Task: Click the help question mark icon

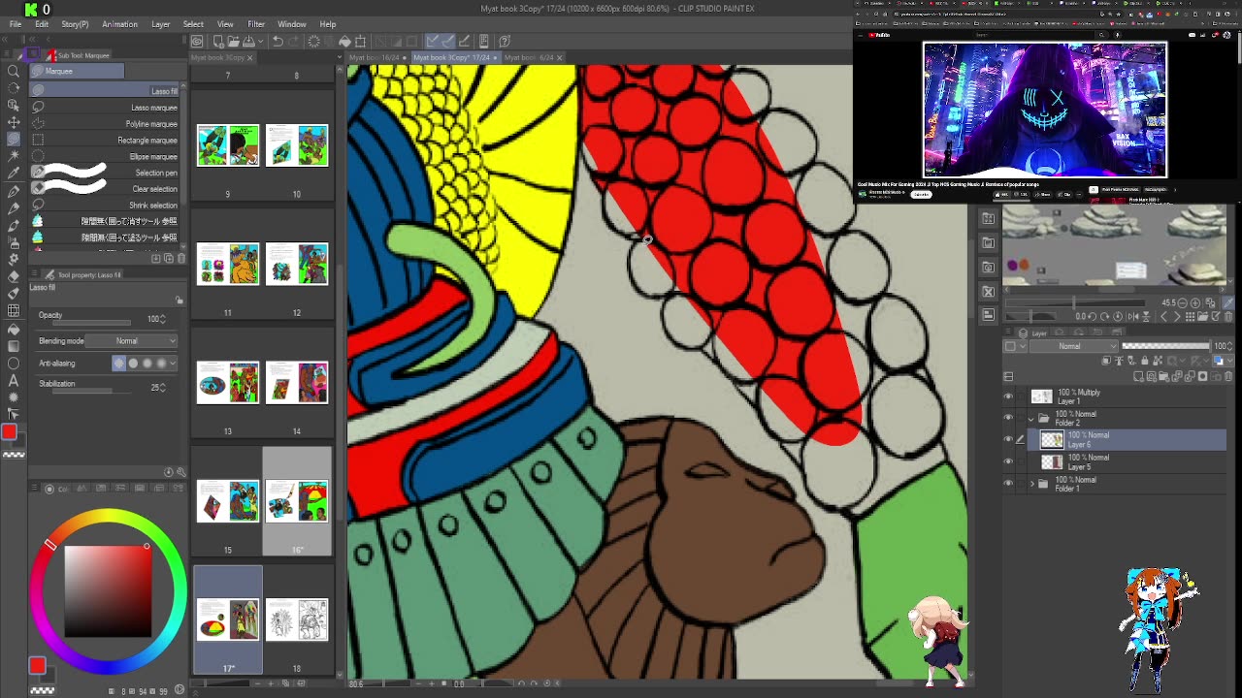Action: tap(505, 41)
